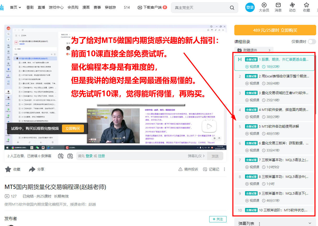Viewport: 318px width, 226px height.
Task: Open the 动态 fan icon
Action: point(292,5)
